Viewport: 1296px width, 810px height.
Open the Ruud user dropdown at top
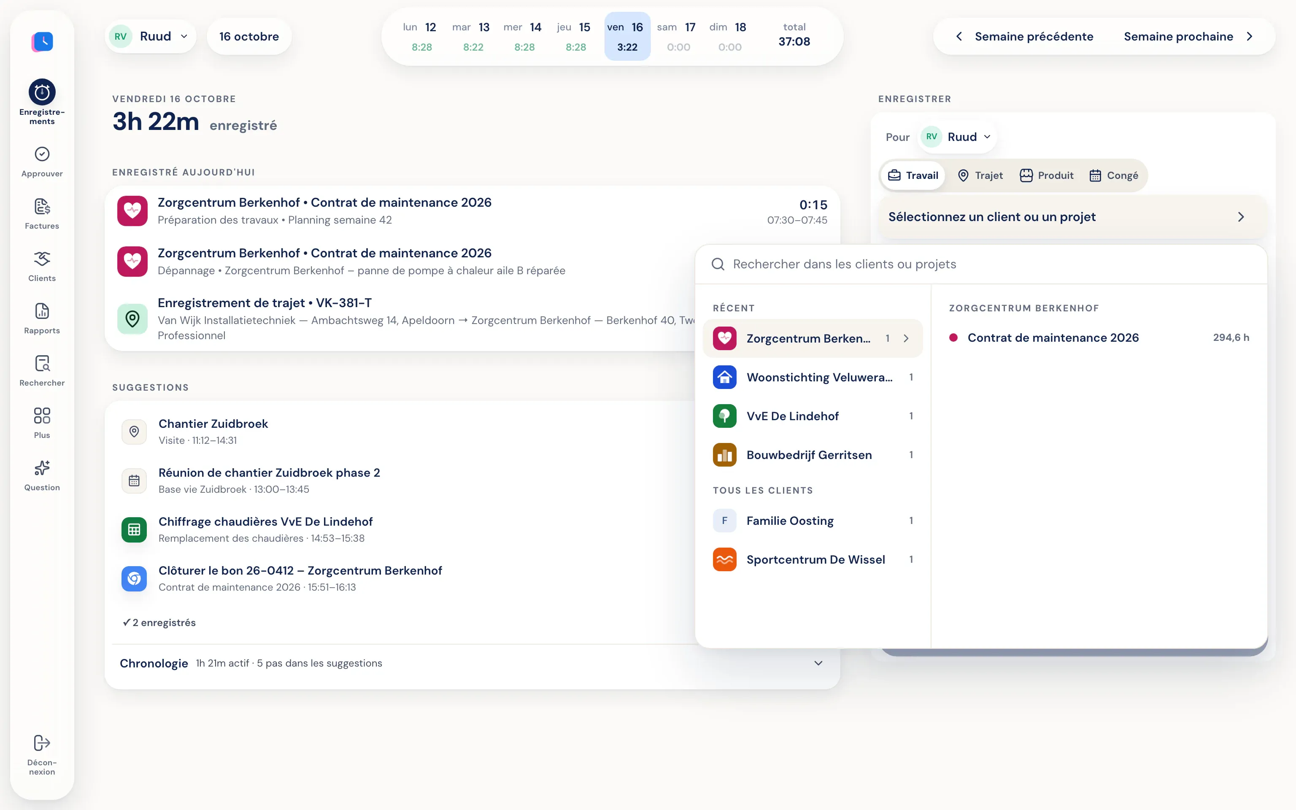click(151, 36)
